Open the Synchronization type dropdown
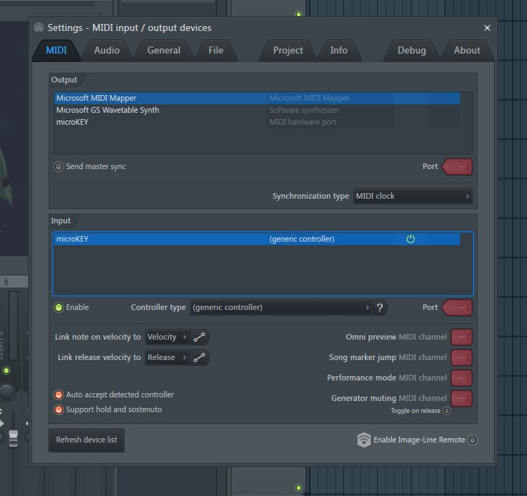527x496 pixels. pos(413,196)
